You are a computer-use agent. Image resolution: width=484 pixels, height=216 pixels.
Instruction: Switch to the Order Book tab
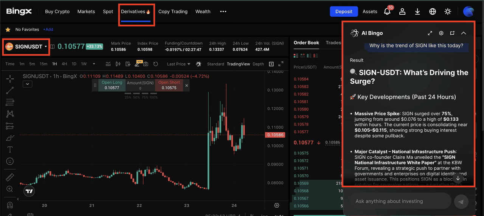tap(306, 43)
